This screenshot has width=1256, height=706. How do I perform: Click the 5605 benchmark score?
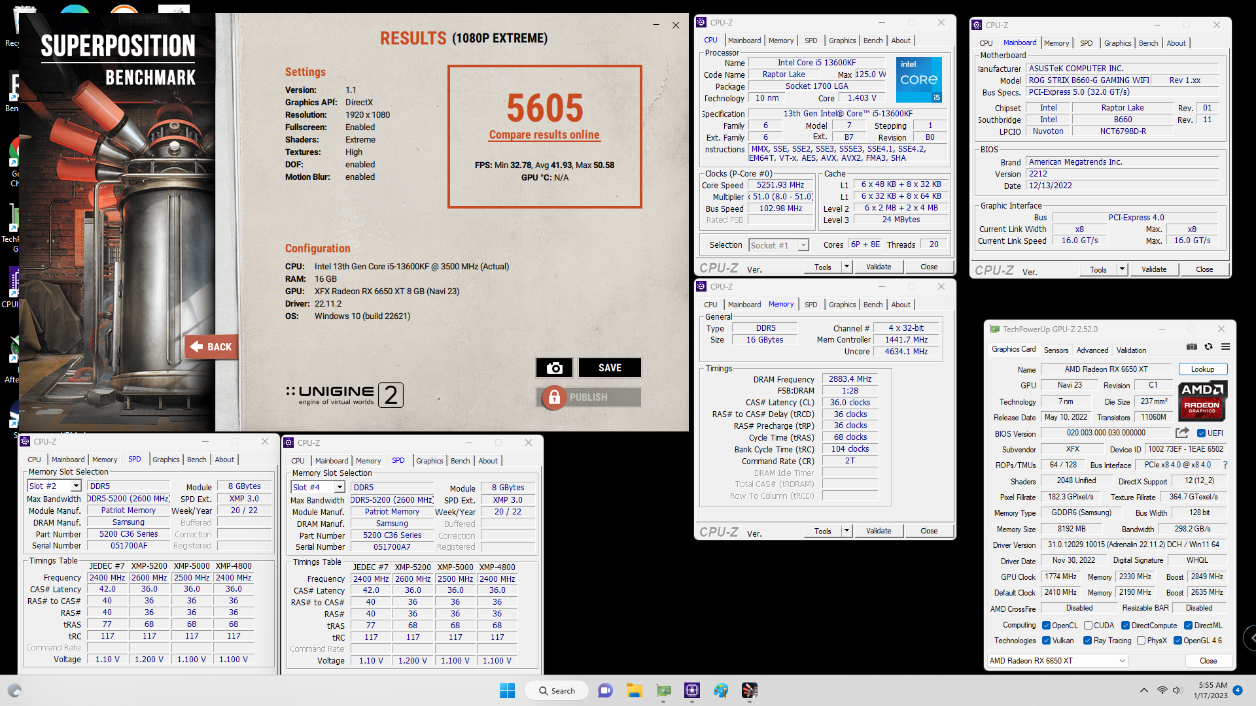click(544, 108)
